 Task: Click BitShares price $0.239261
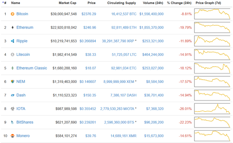point(88,122)
